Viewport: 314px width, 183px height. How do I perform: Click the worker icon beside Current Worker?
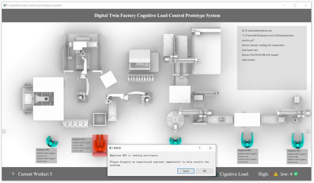(x=13, y=174)
